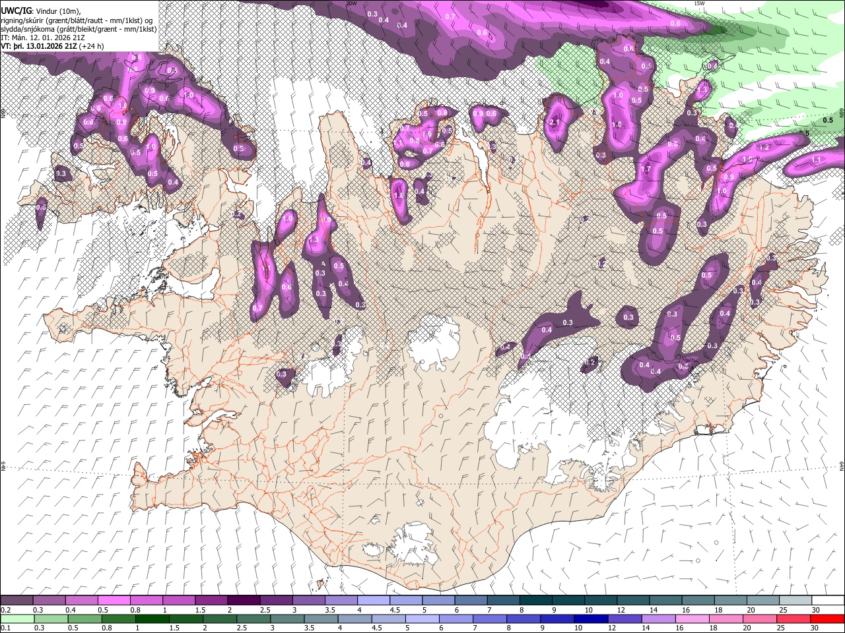Viewport: 845px width, 633px height.
Task: Click the 20W longitude label
Action: [x=351, y=3]
